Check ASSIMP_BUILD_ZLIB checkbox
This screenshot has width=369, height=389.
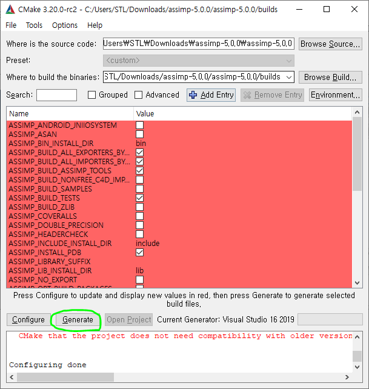[140, 207]
